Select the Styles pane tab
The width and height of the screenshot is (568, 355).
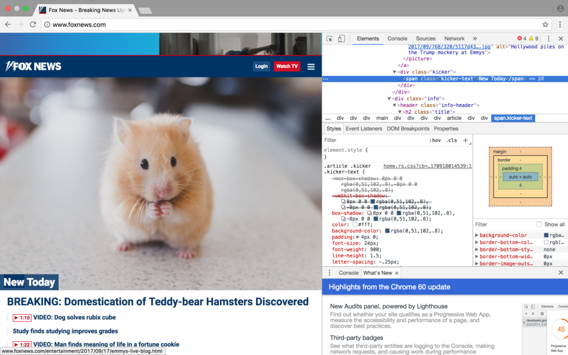[x=333, y=129]
